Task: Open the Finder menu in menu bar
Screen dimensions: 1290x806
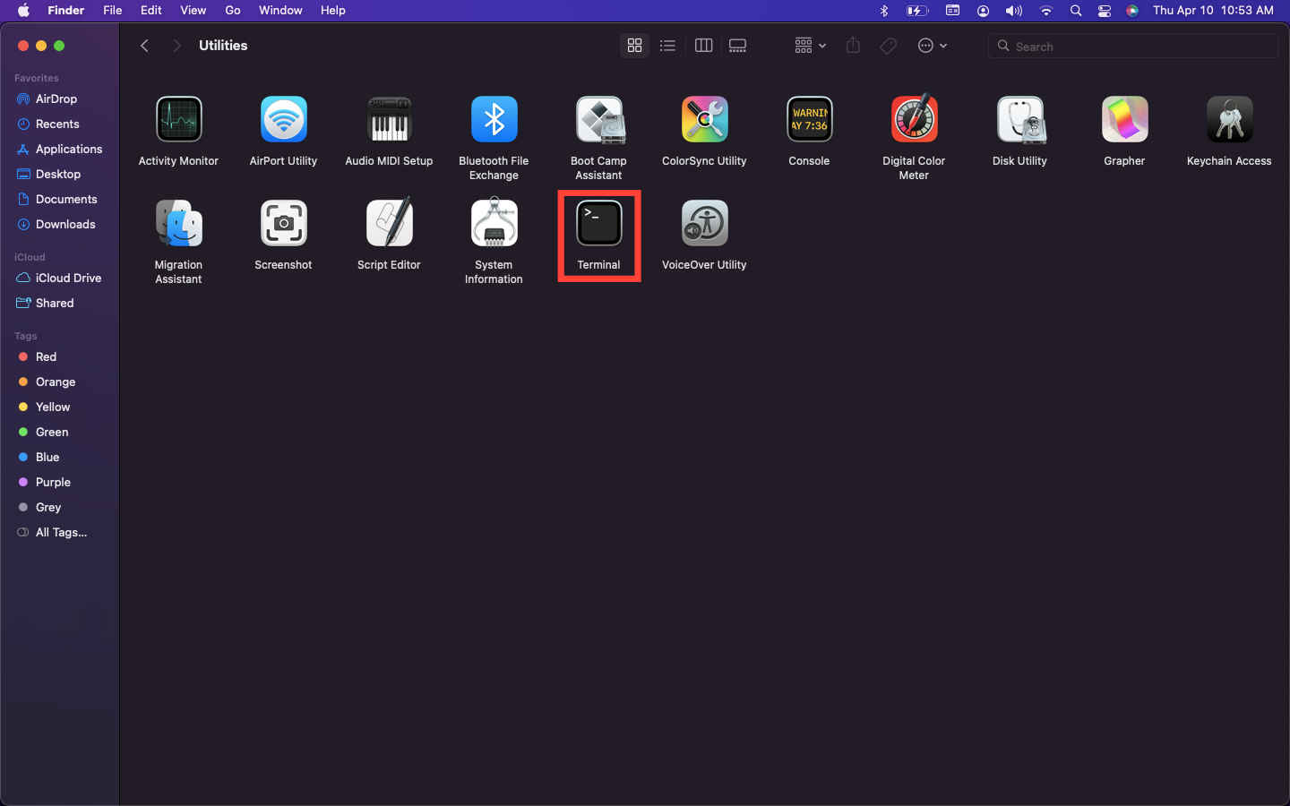Action: tap(65, 11)
